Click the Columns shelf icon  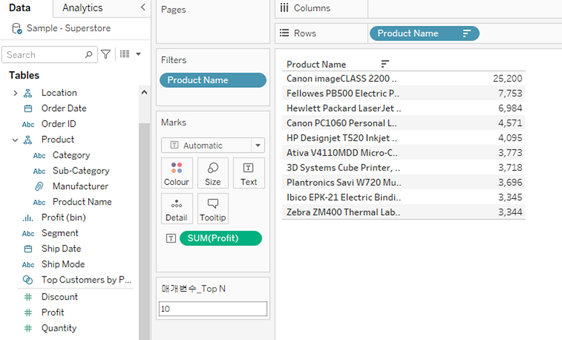coord(284,8)
